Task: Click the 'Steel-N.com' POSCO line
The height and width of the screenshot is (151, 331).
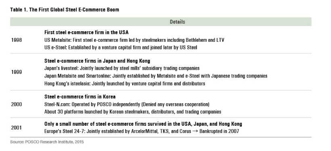Action: [x=127, y=104]
